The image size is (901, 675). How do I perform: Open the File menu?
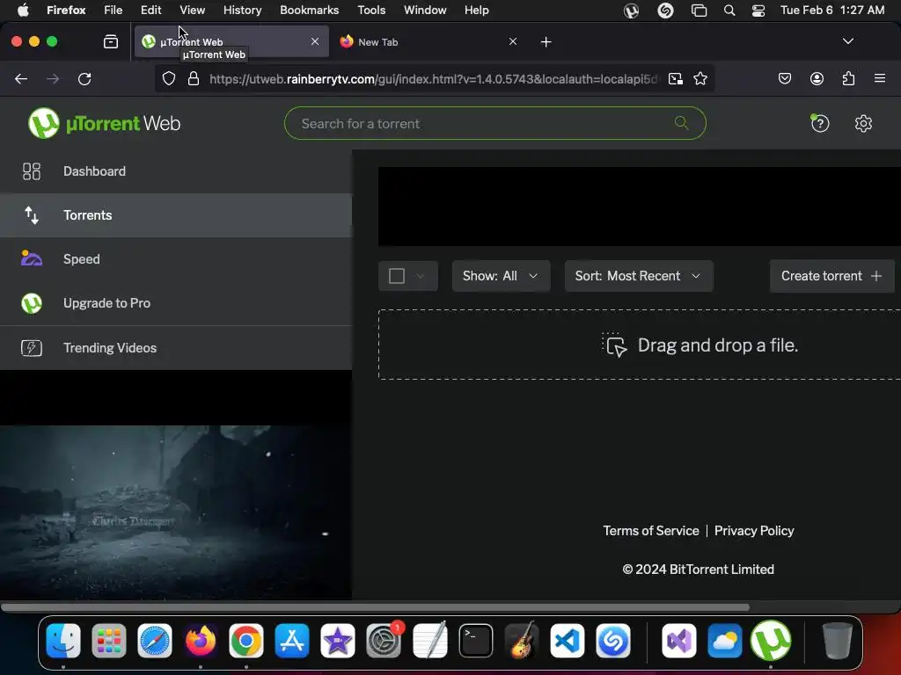click(x=113, y=11)
